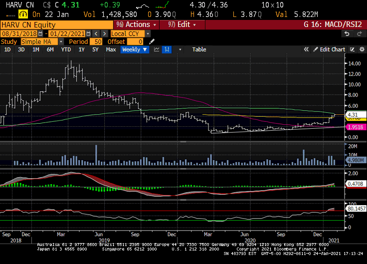Screen dimensions: 367x264
Task: Open end date calendar picker
Action: (x=88, y=34)
